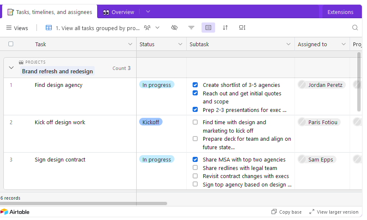Click the horizontal scrollbar thumb
Viewport: 367px width, 220px height.
[84, 203]
